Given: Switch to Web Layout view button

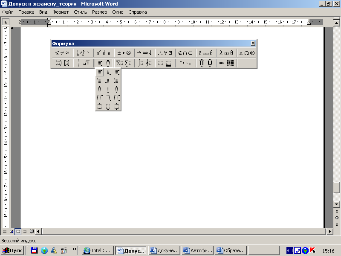Looking at the screenshot, I should (x=12, y=231).
